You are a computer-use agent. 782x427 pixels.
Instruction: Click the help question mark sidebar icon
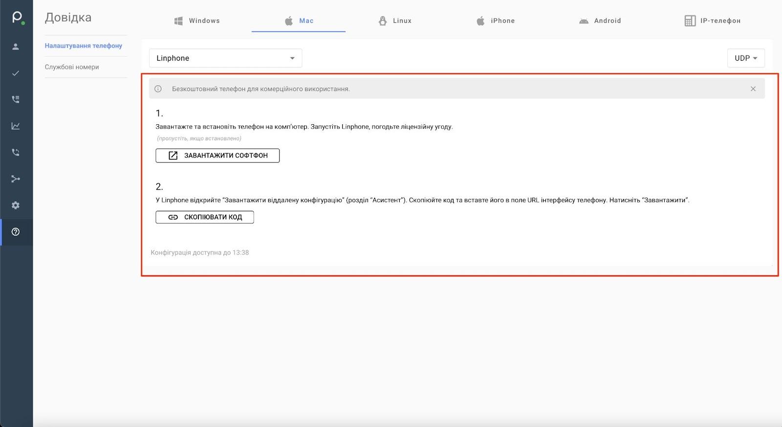pyautogui.click(x=16, y=232)
